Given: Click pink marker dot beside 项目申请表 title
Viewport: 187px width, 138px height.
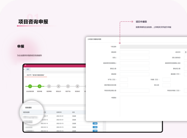Looking at the screenshot, I should 132,22.
